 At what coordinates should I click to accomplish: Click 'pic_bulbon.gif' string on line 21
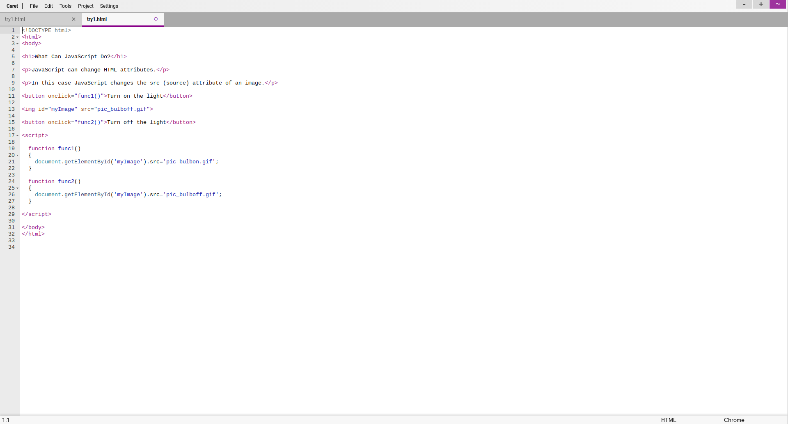pos(189,162)
